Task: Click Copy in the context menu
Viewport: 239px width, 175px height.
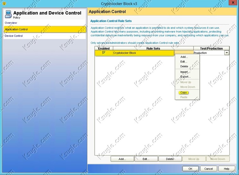Action: click(x=183, y=93)
